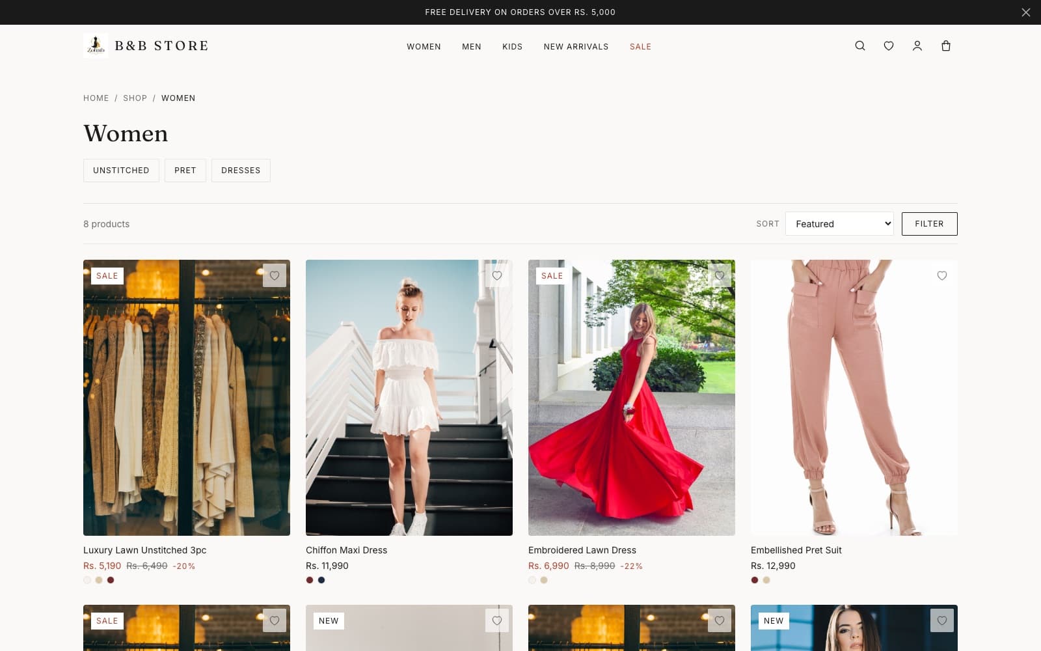Click the Rs. 12,990 price
Screen dimensions: 1041x651
click(773, 566)
